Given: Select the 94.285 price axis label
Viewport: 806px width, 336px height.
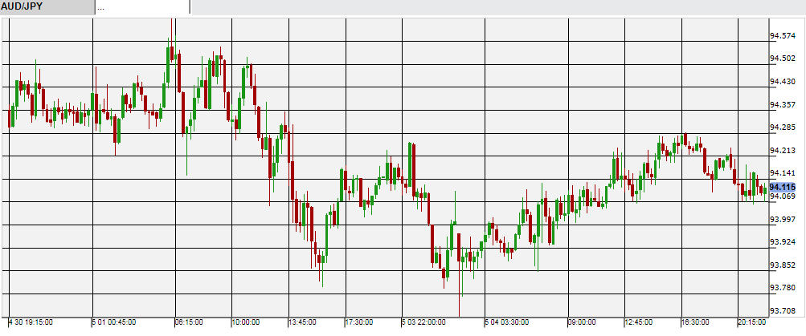Looking at the screenshot, I should (783, 127).
